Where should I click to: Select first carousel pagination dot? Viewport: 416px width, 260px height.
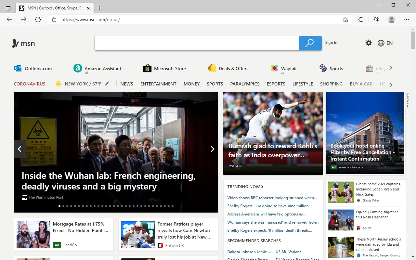point(59,206)
